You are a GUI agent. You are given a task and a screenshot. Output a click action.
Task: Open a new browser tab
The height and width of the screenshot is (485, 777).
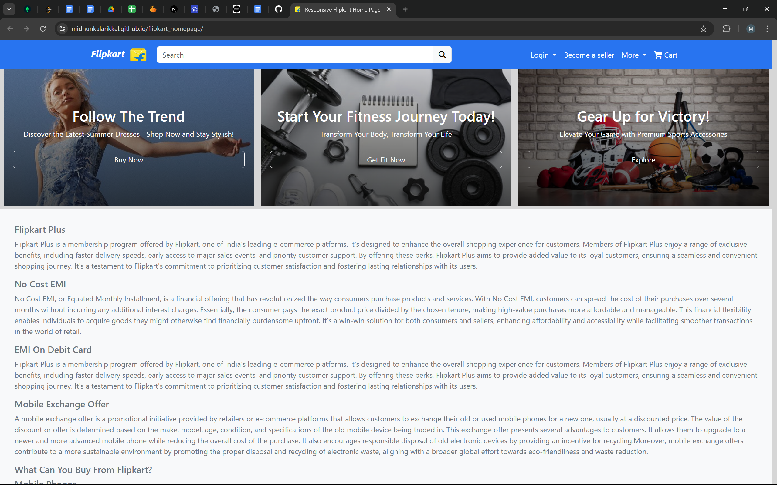coord(405,9)
